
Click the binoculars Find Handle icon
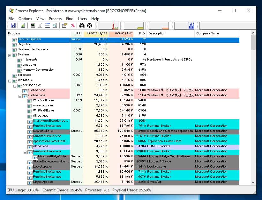(82, 25)
